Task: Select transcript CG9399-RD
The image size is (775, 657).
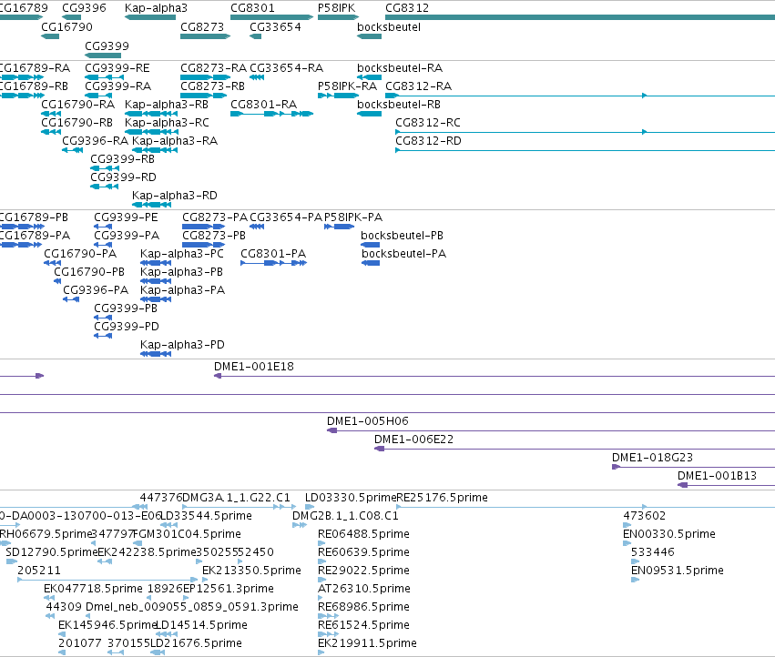Action: [124, 177]
